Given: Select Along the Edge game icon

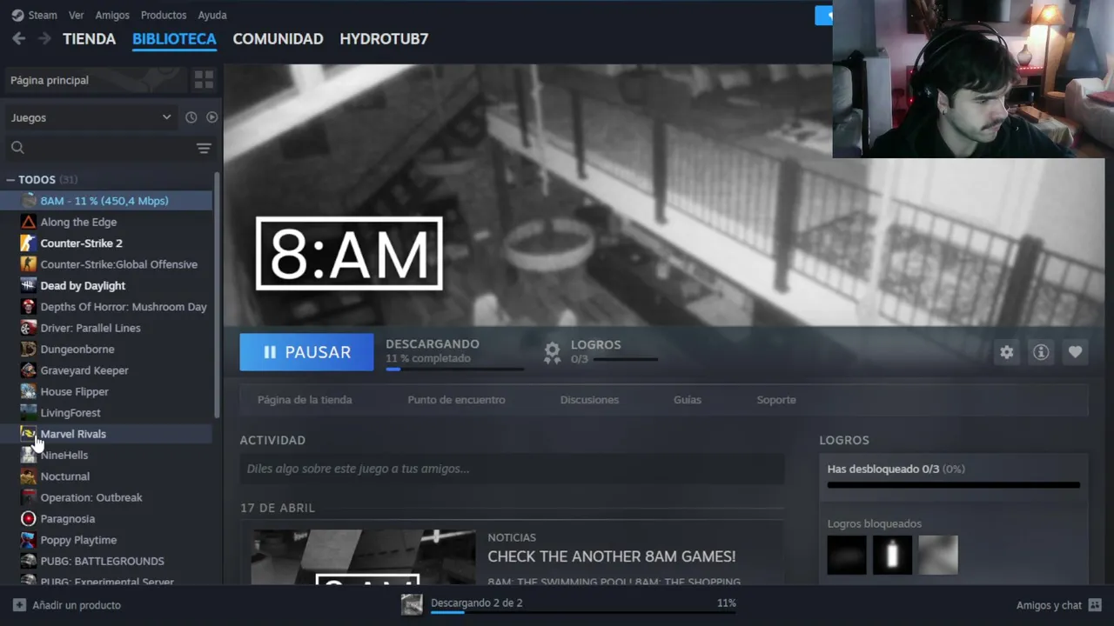Looking at the screenshot, I should pyautogui.click(x=29, y=222).
